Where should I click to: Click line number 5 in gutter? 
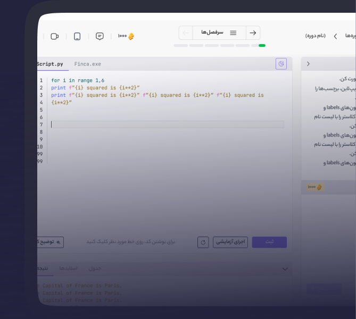tap(42, 110)
